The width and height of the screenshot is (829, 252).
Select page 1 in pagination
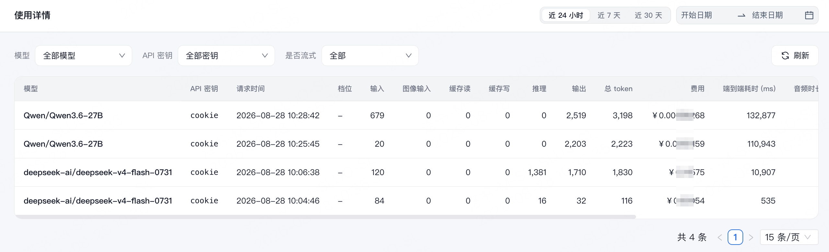coord(735,237)
